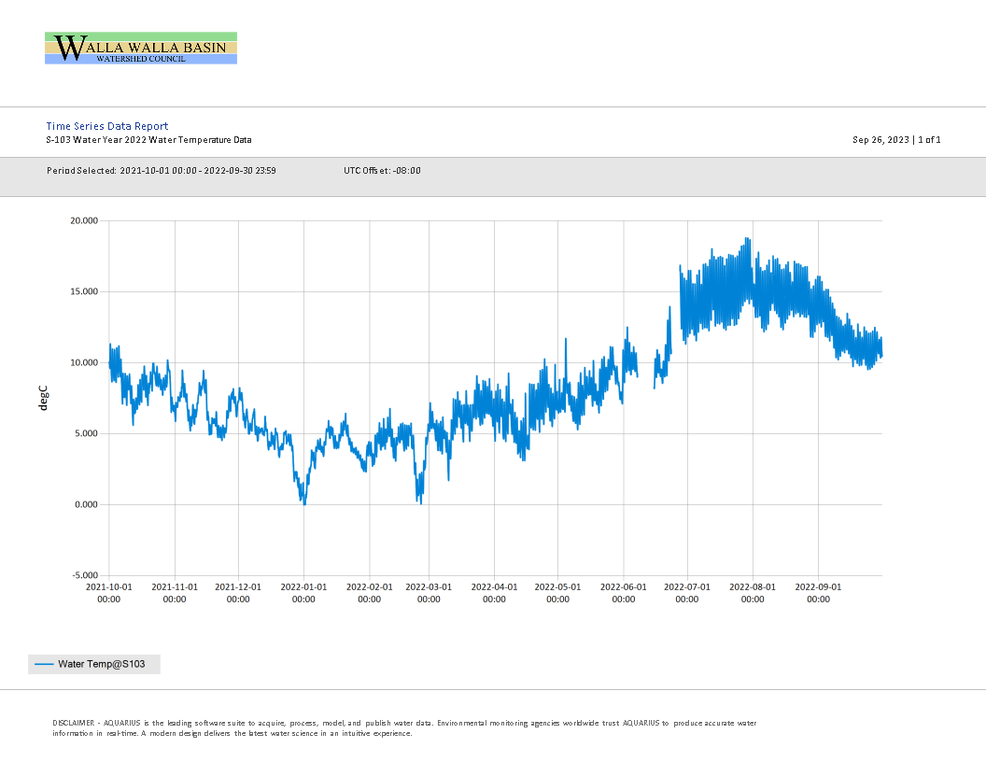Screen dimensions: 986x762
Task: Click the blue line swatch in the legend
Action: click(x=44, y=664)
